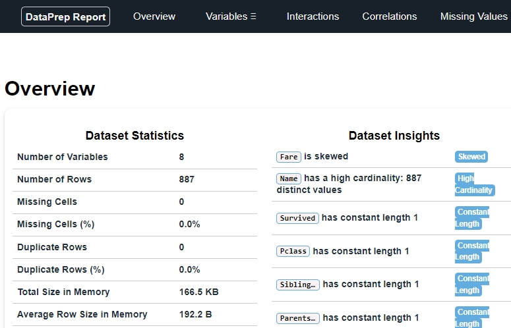Viewport: 511px width, 328px height.
Task: Click the Number of Rows label
Action: (55, 179)
